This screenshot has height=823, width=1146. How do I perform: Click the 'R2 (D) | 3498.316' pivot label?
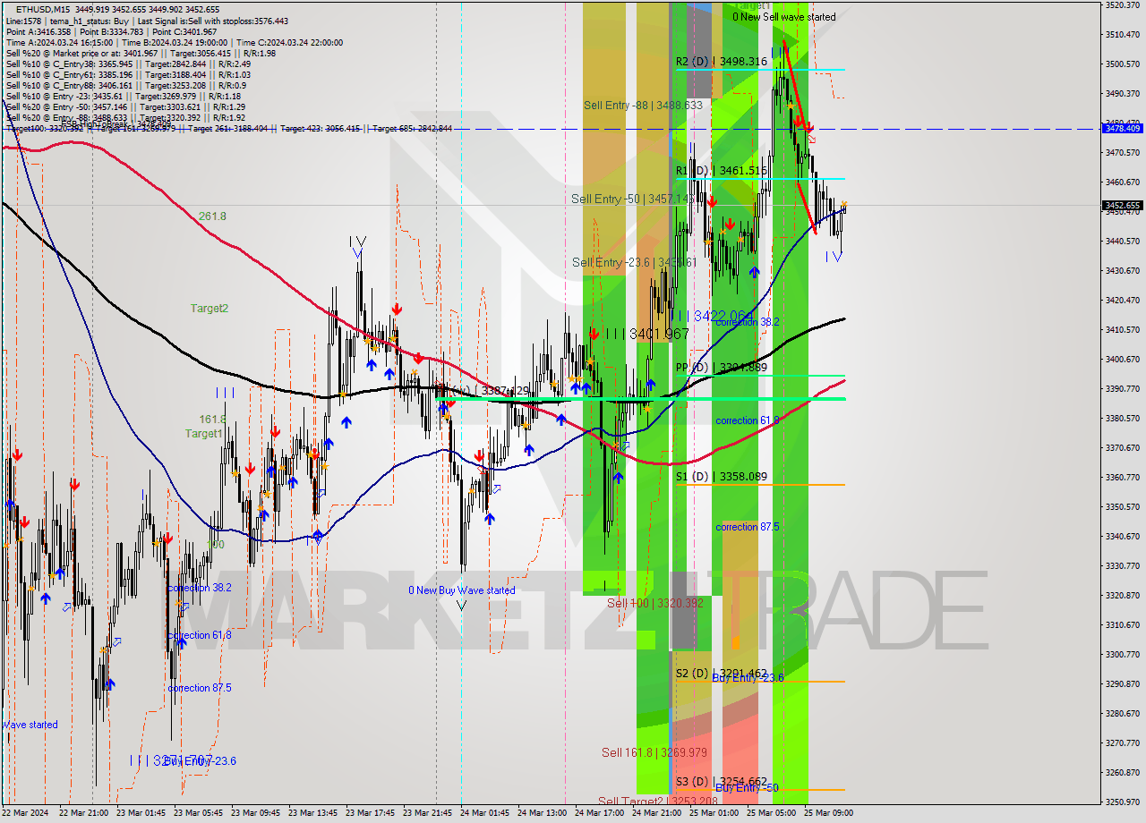721,62
